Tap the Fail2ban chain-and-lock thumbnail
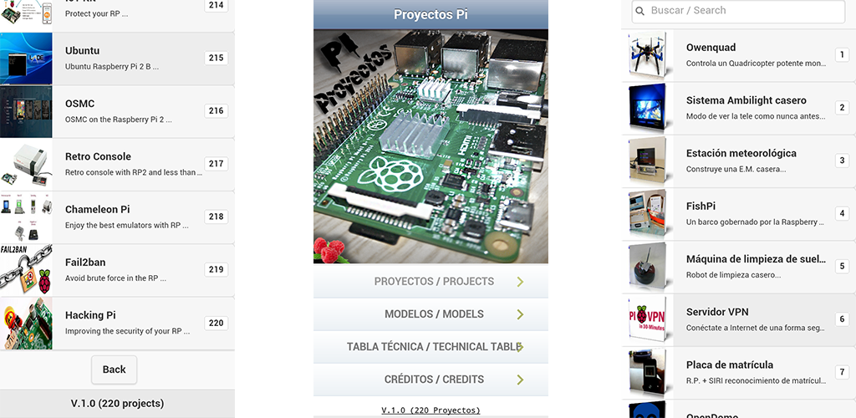Image resolution: width=856 pixels, height=418 pixels. coord(26,270)
